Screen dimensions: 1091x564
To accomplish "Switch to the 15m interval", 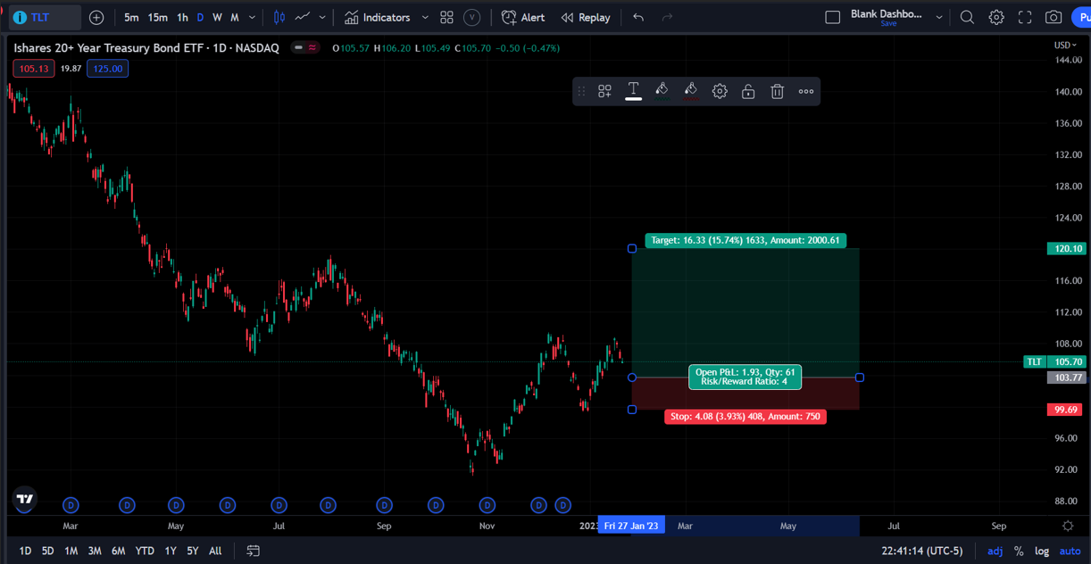I will pyautogui.click(x=157, y=17).
